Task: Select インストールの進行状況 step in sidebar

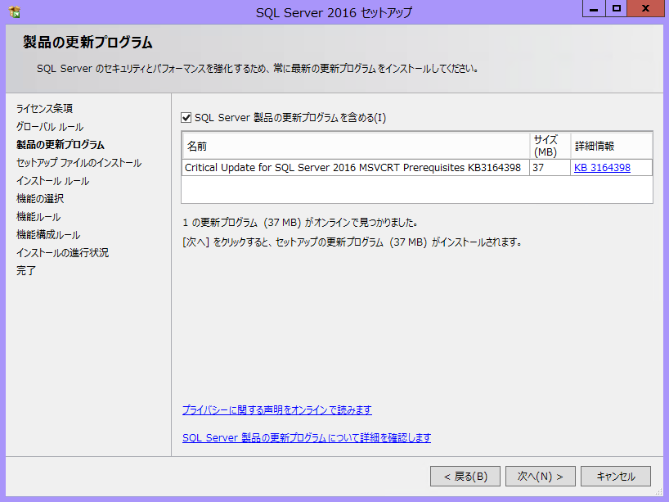Action: (62, 253)
